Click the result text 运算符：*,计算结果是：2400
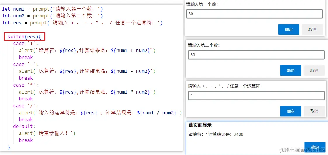328x155 pixels. 216,134
